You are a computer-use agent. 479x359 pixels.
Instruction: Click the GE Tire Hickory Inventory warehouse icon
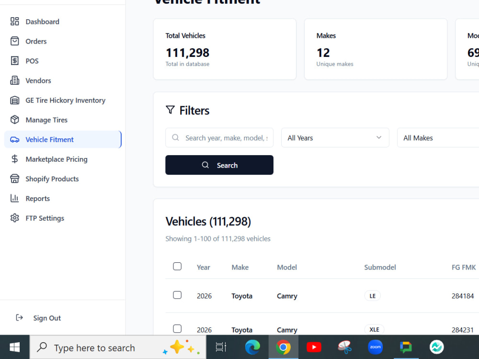[15, 100]
